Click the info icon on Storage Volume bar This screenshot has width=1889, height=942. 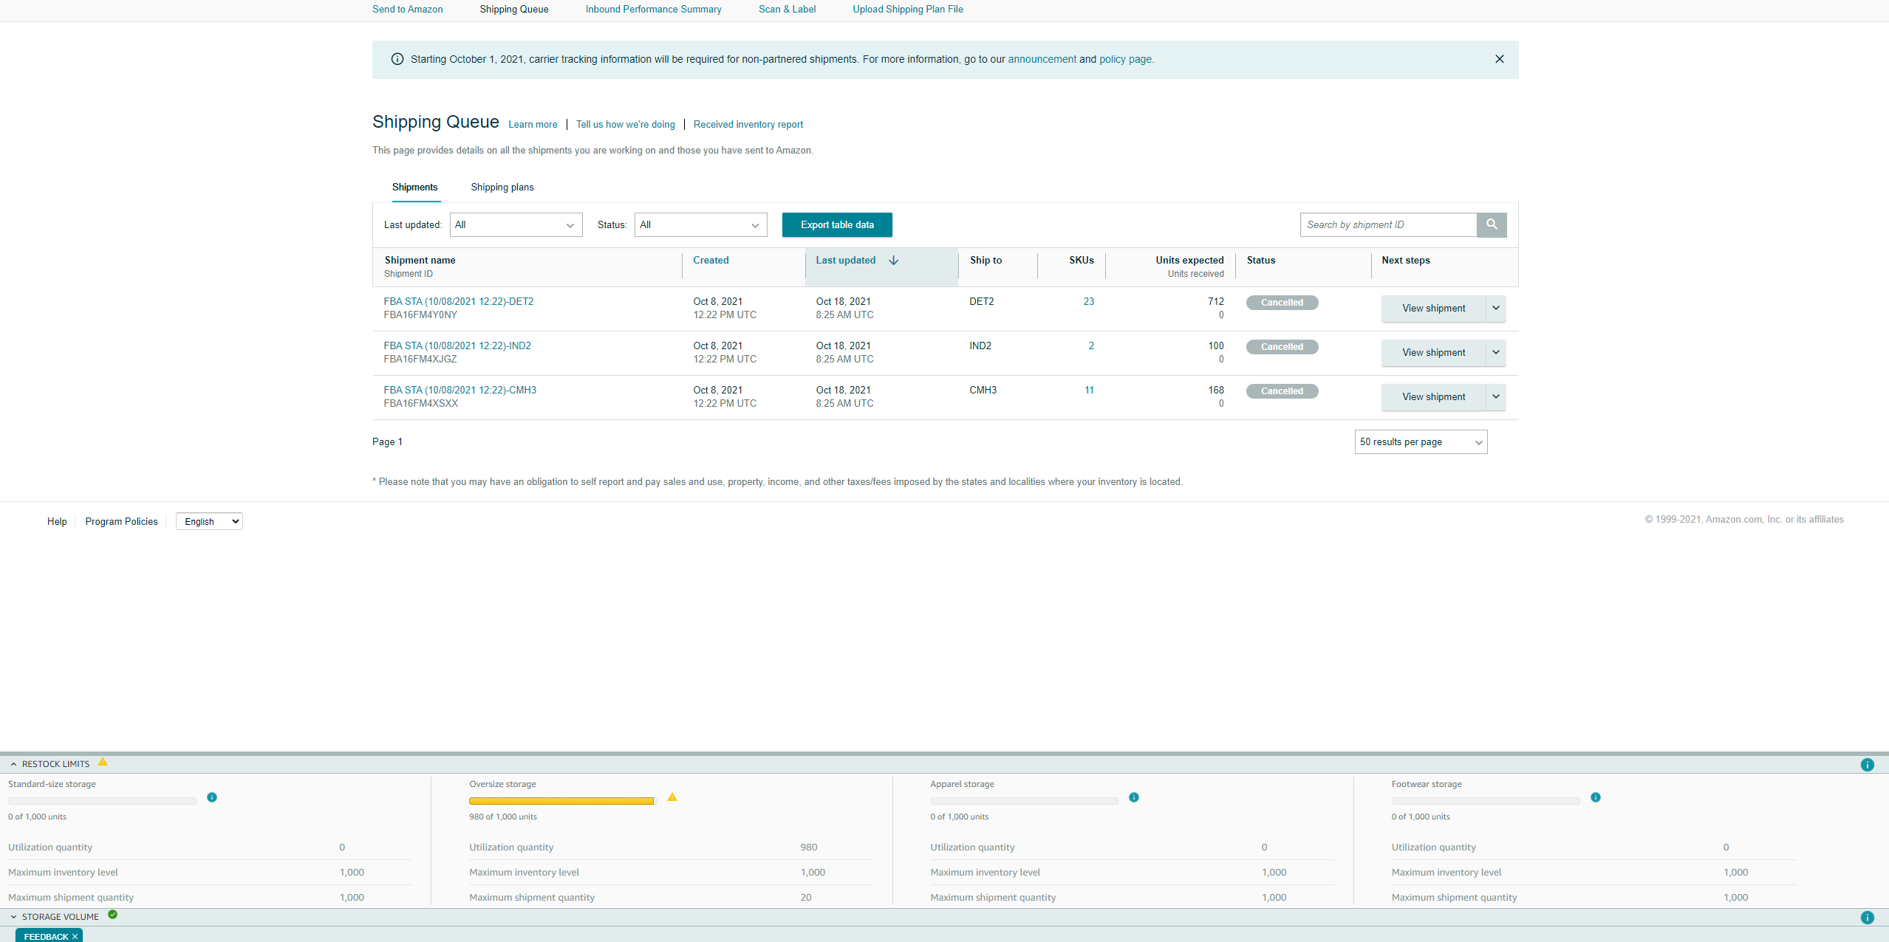point(1868,918)
